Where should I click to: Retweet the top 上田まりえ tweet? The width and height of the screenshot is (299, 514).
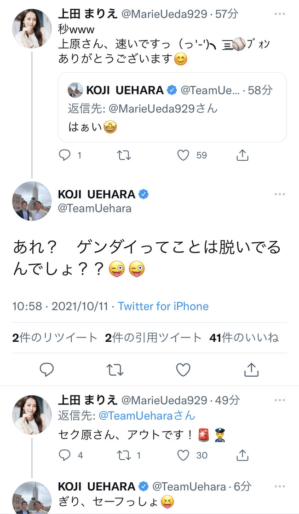pos(124,155)
